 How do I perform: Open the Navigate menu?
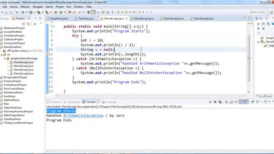tap(38, 7)
